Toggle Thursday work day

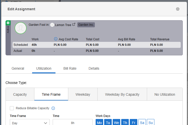click(x=125, y=122)
